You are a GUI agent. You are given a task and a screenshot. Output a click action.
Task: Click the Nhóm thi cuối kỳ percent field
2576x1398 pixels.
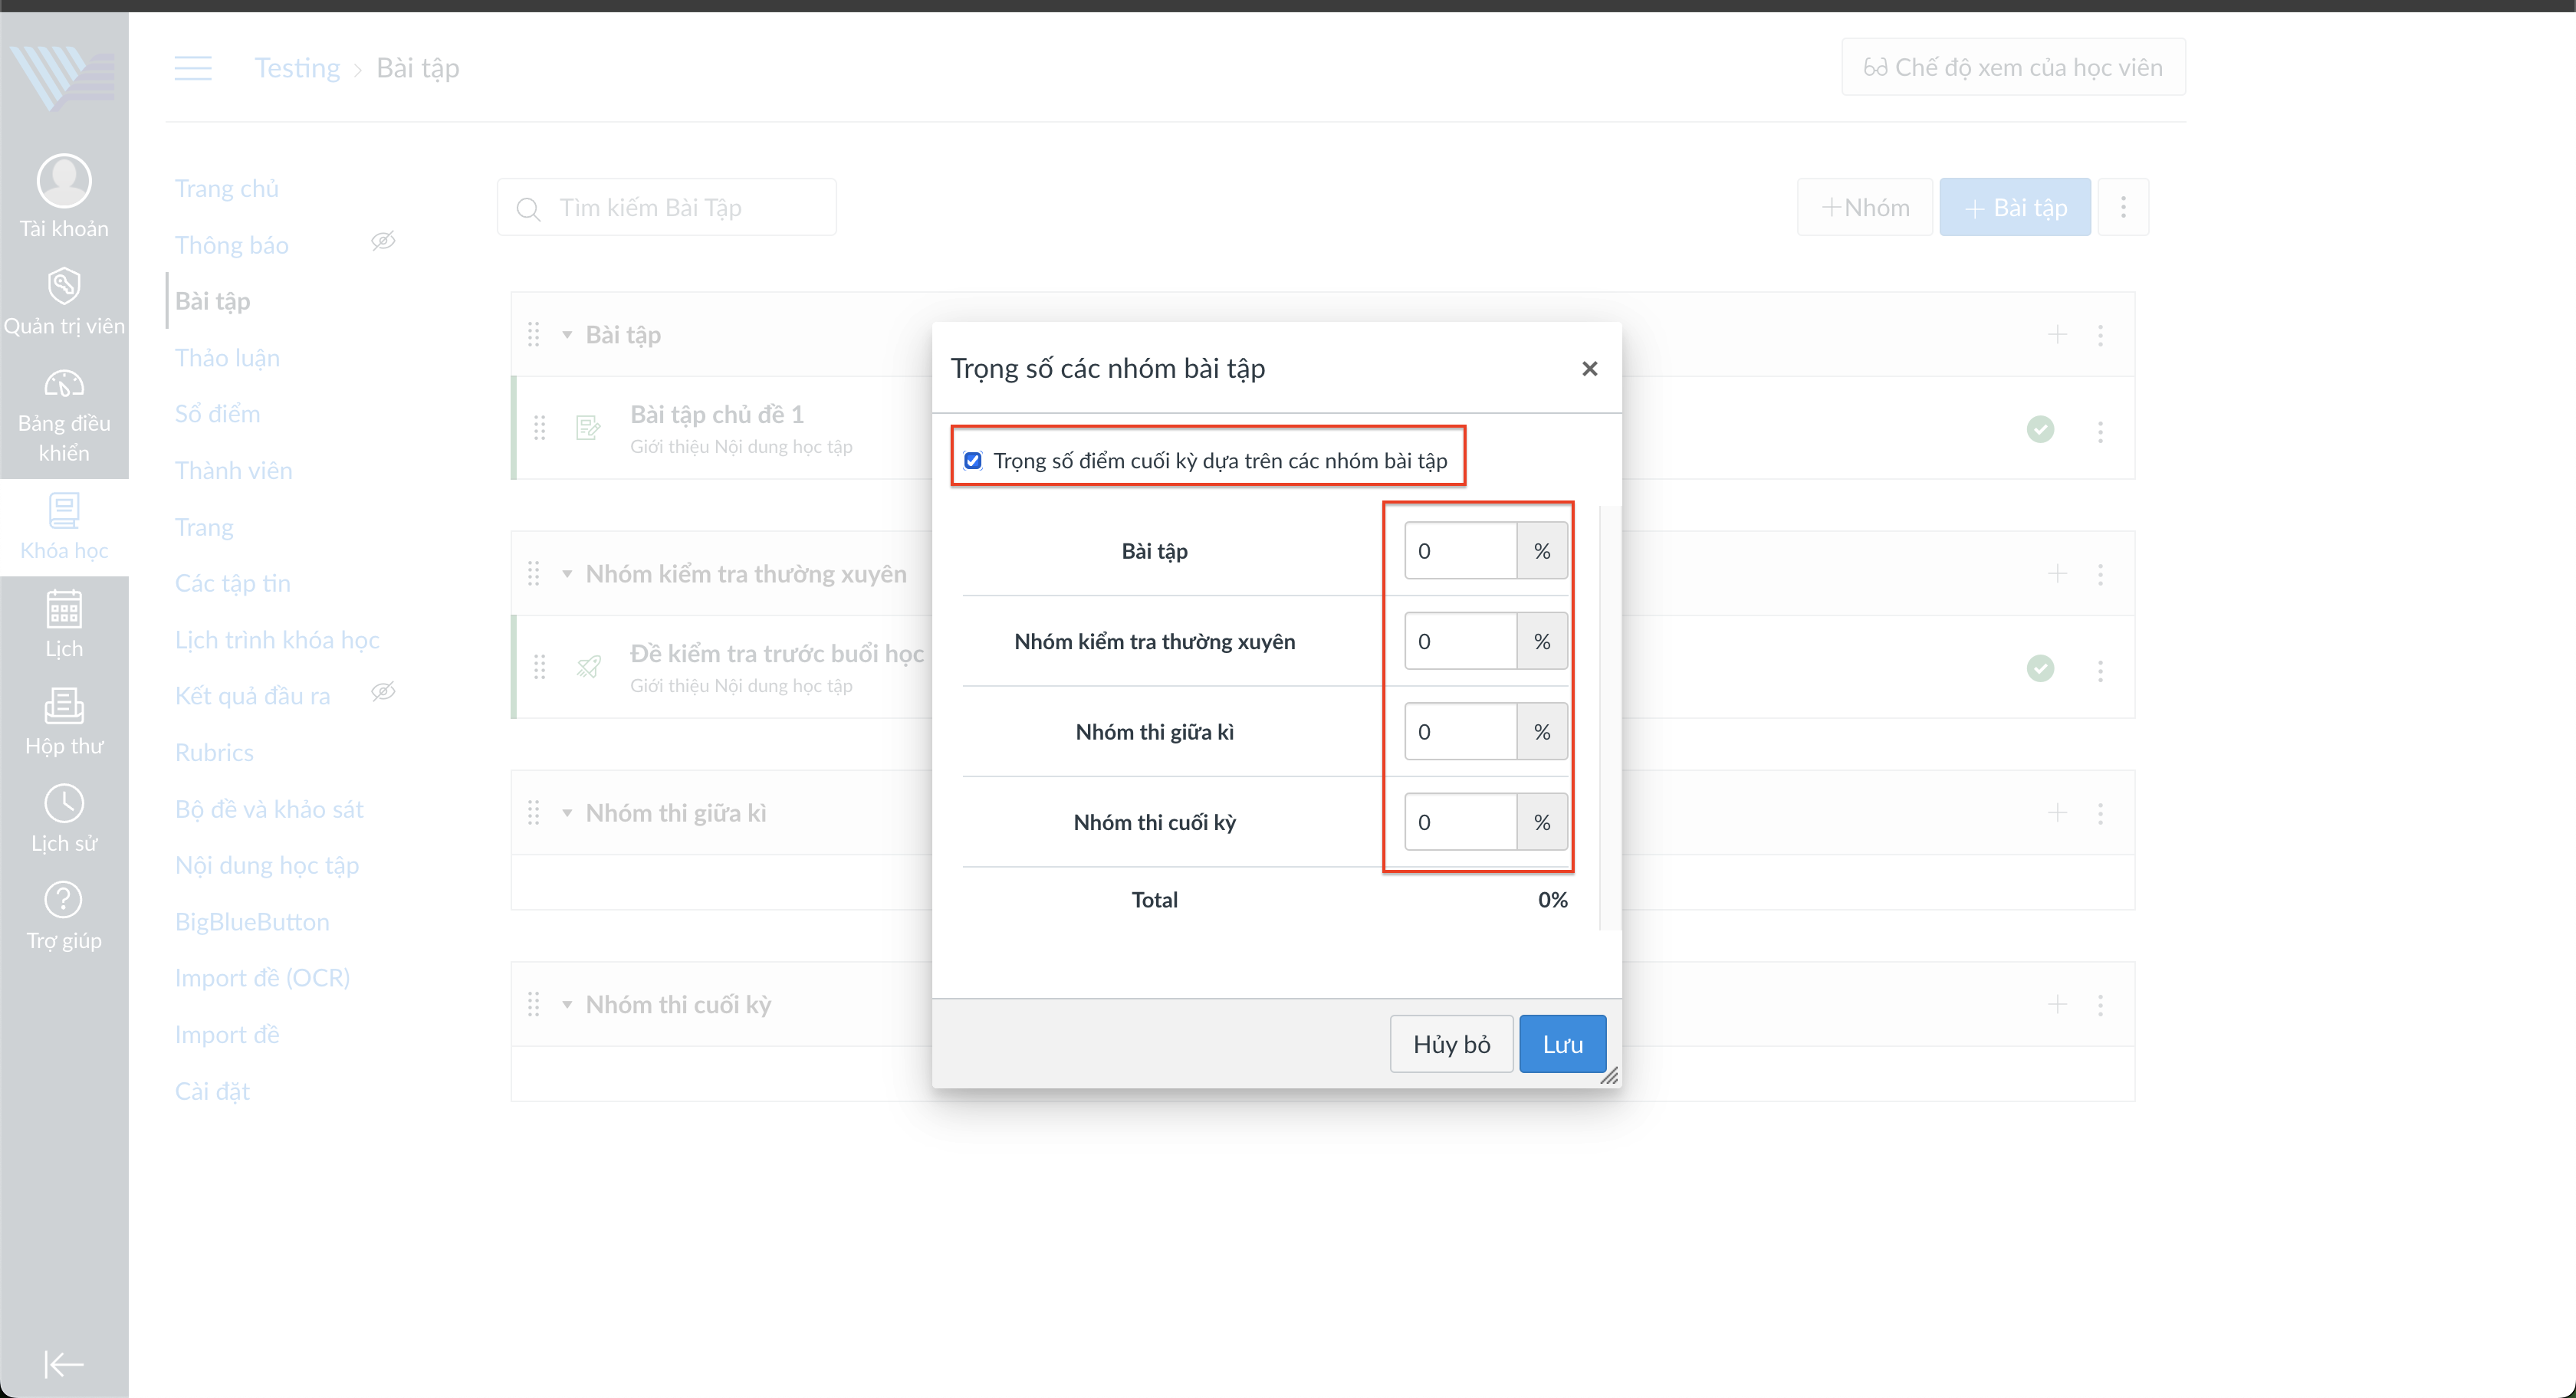point(1460,822)
